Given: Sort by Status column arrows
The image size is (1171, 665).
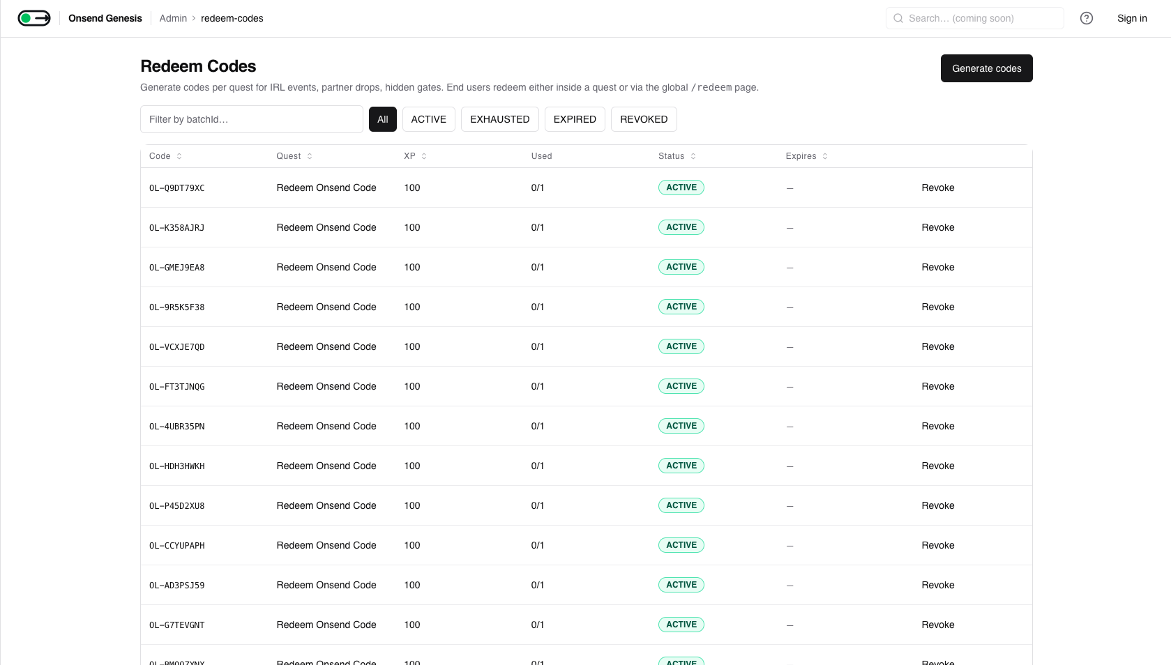Looking at the screenshot, I should [x=693, y=156].
